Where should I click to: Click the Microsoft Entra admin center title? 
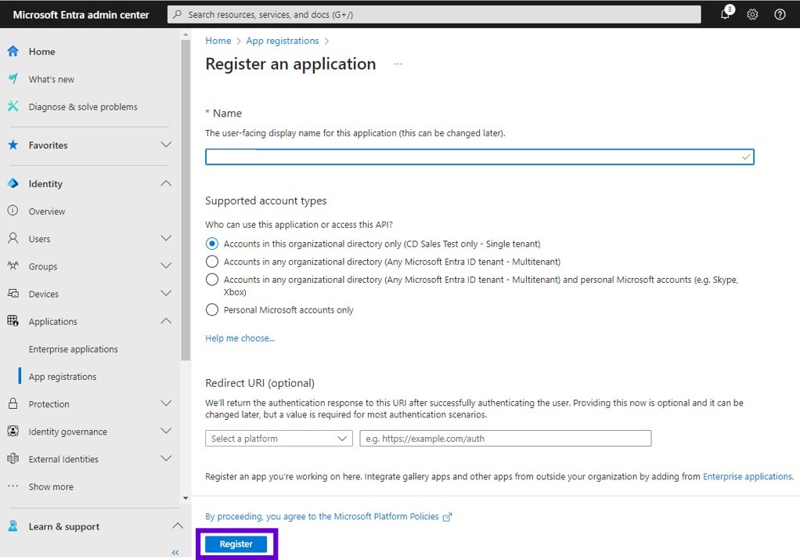(x=81, y=15)
